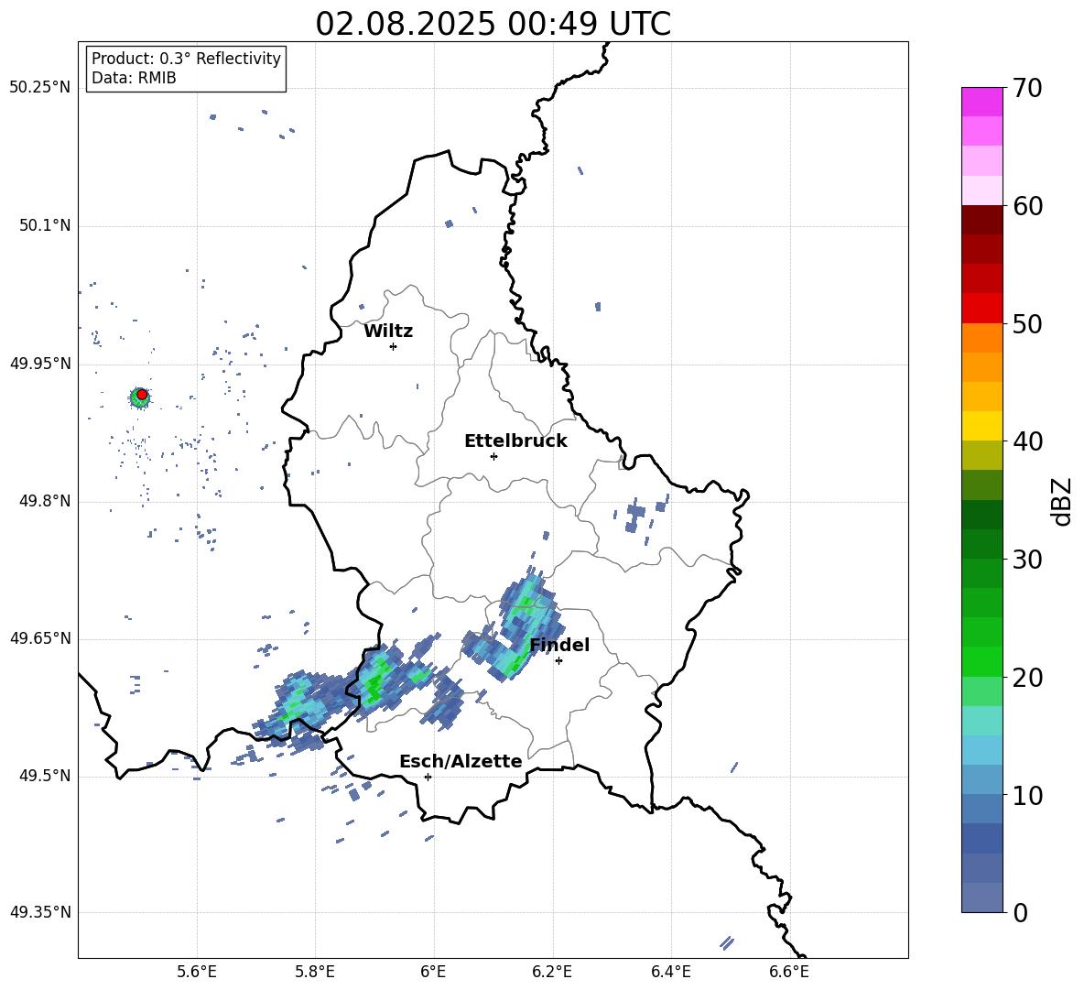1084x990 pixels.
Task: Click the 'Product: 0.3° Reflectivity' legend line
Action: coord(186,58)
